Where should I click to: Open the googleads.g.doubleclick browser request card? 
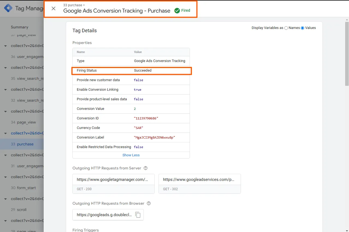pos(108,215)
